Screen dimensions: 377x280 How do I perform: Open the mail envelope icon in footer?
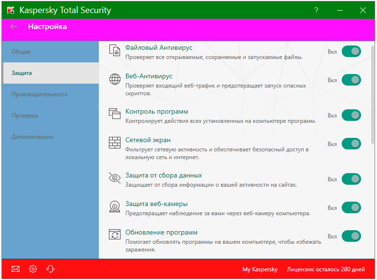coord(15,269)
